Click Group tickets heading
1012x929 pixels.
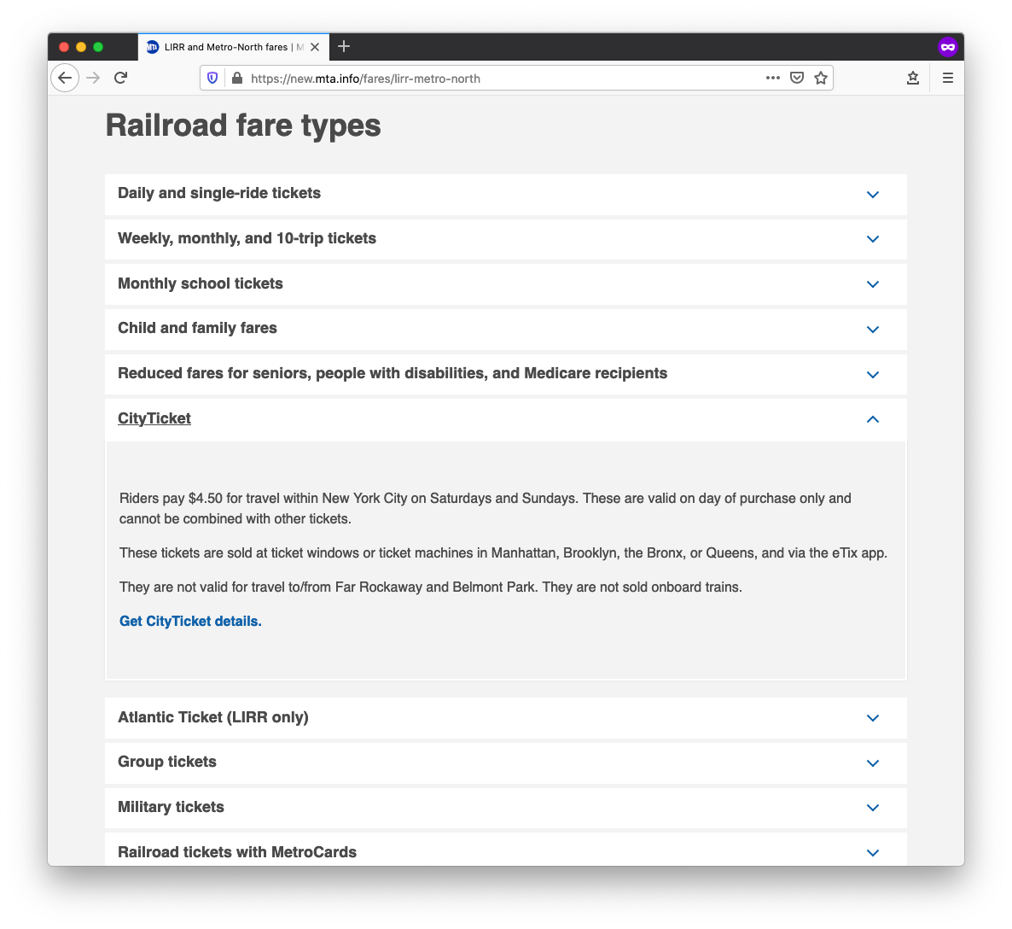pyautogui.click(x=166, y=762)
